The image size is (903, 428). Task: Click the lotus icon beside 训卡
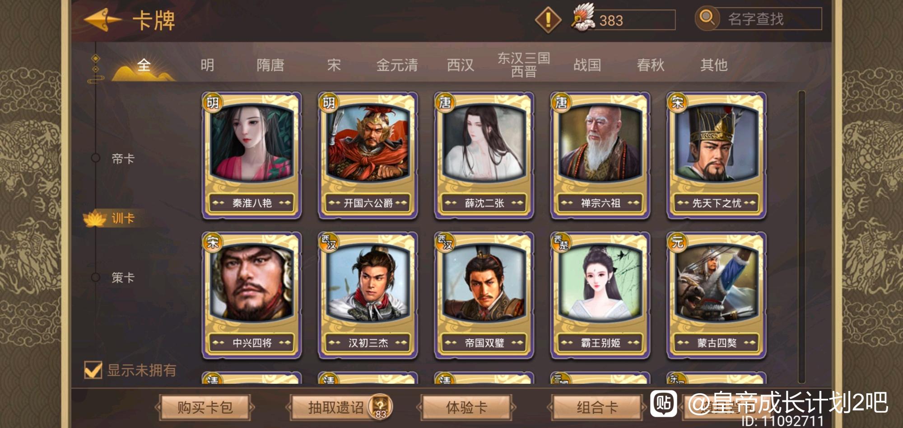coord(95,218)
